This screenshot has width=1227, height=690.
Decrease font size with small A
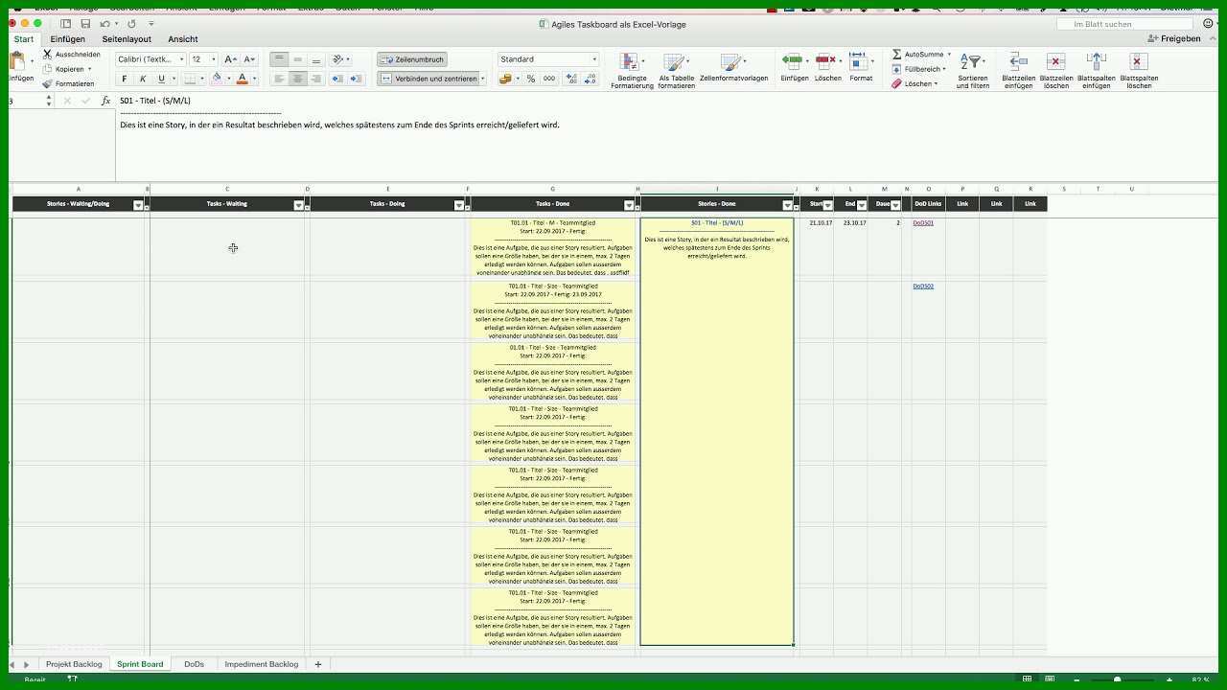(249, 59)
